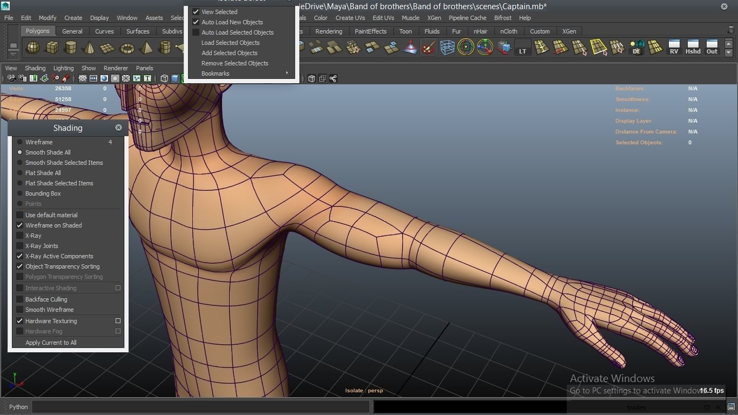Open the Out outliner shelf icon

pos(712,48)
